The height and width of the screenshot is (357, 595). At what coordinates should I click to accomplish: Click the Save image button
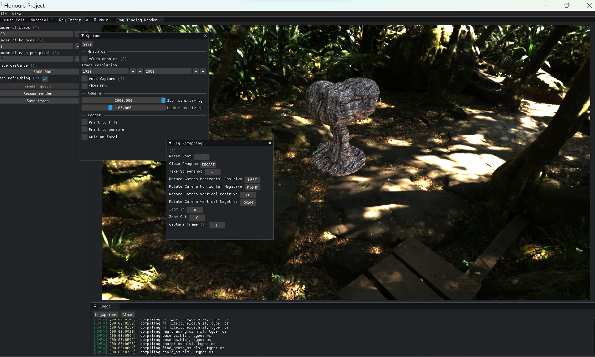pyautogui.click(x=38, y=101)
